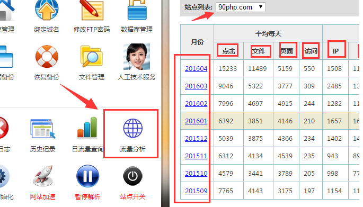Open the 201604 month link
363x207 pixels.
[196, 69]
